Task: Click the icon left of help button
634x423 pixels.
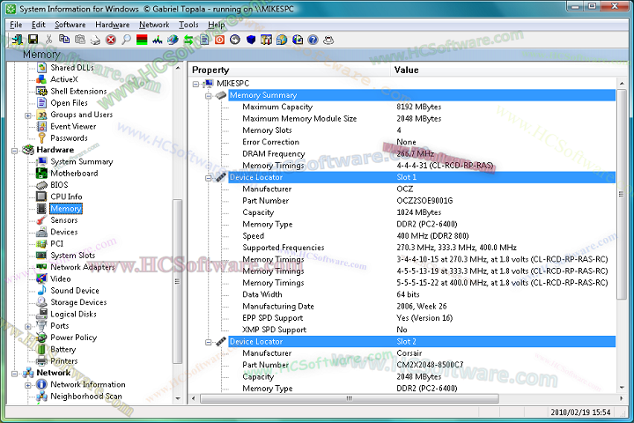Action: coord(298,40)
